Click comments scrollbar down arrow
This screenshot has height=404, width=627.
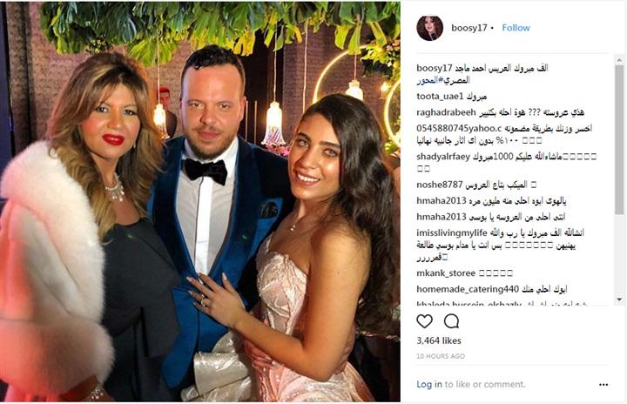(x=619, y=300)
